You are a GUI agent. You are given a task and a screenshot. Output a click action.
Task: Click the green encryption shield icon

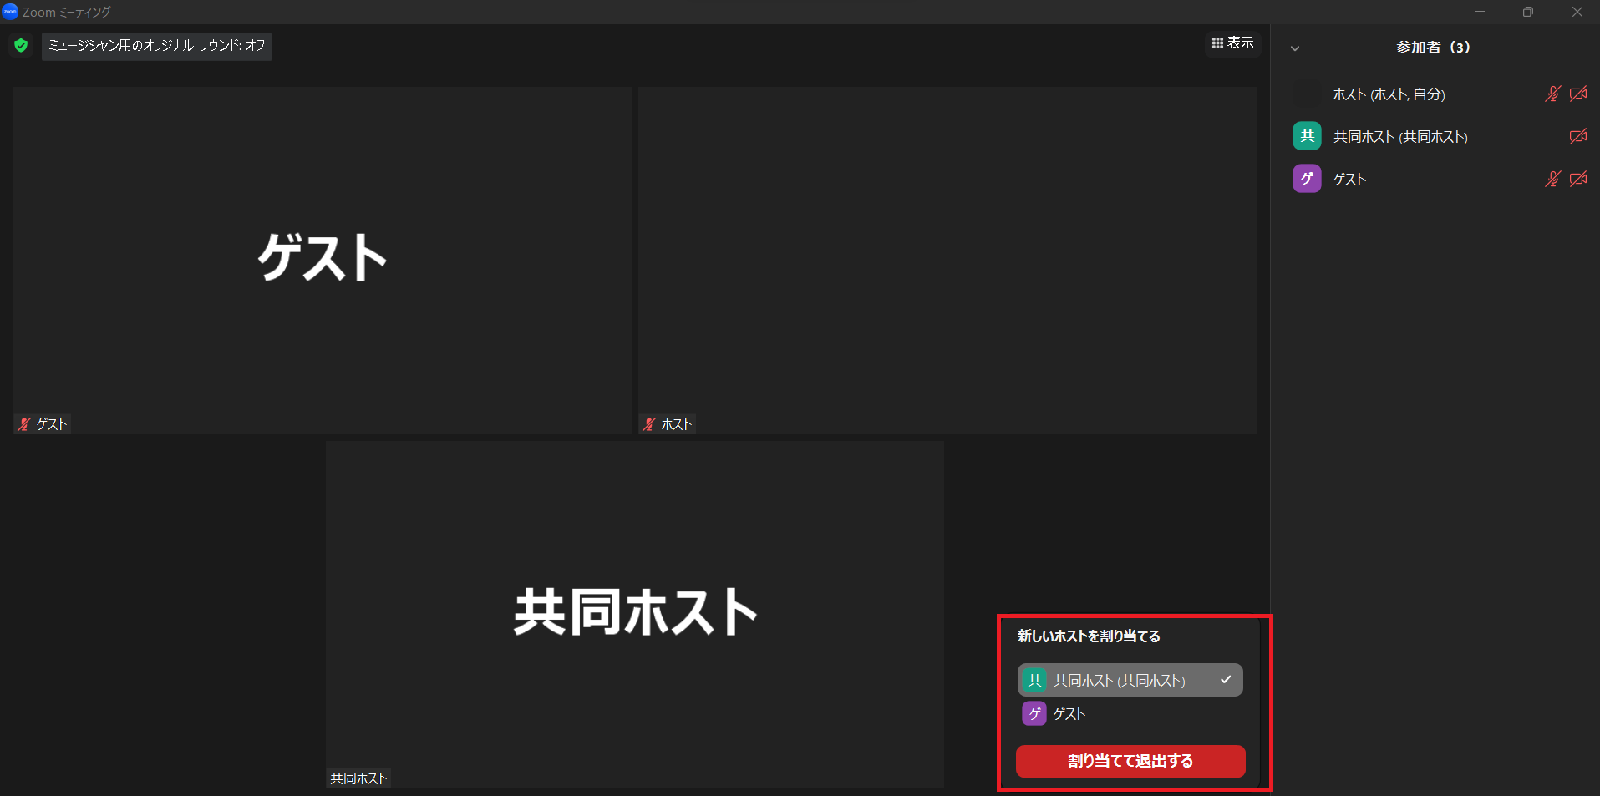pyautogui.click(x=21, y=45)
